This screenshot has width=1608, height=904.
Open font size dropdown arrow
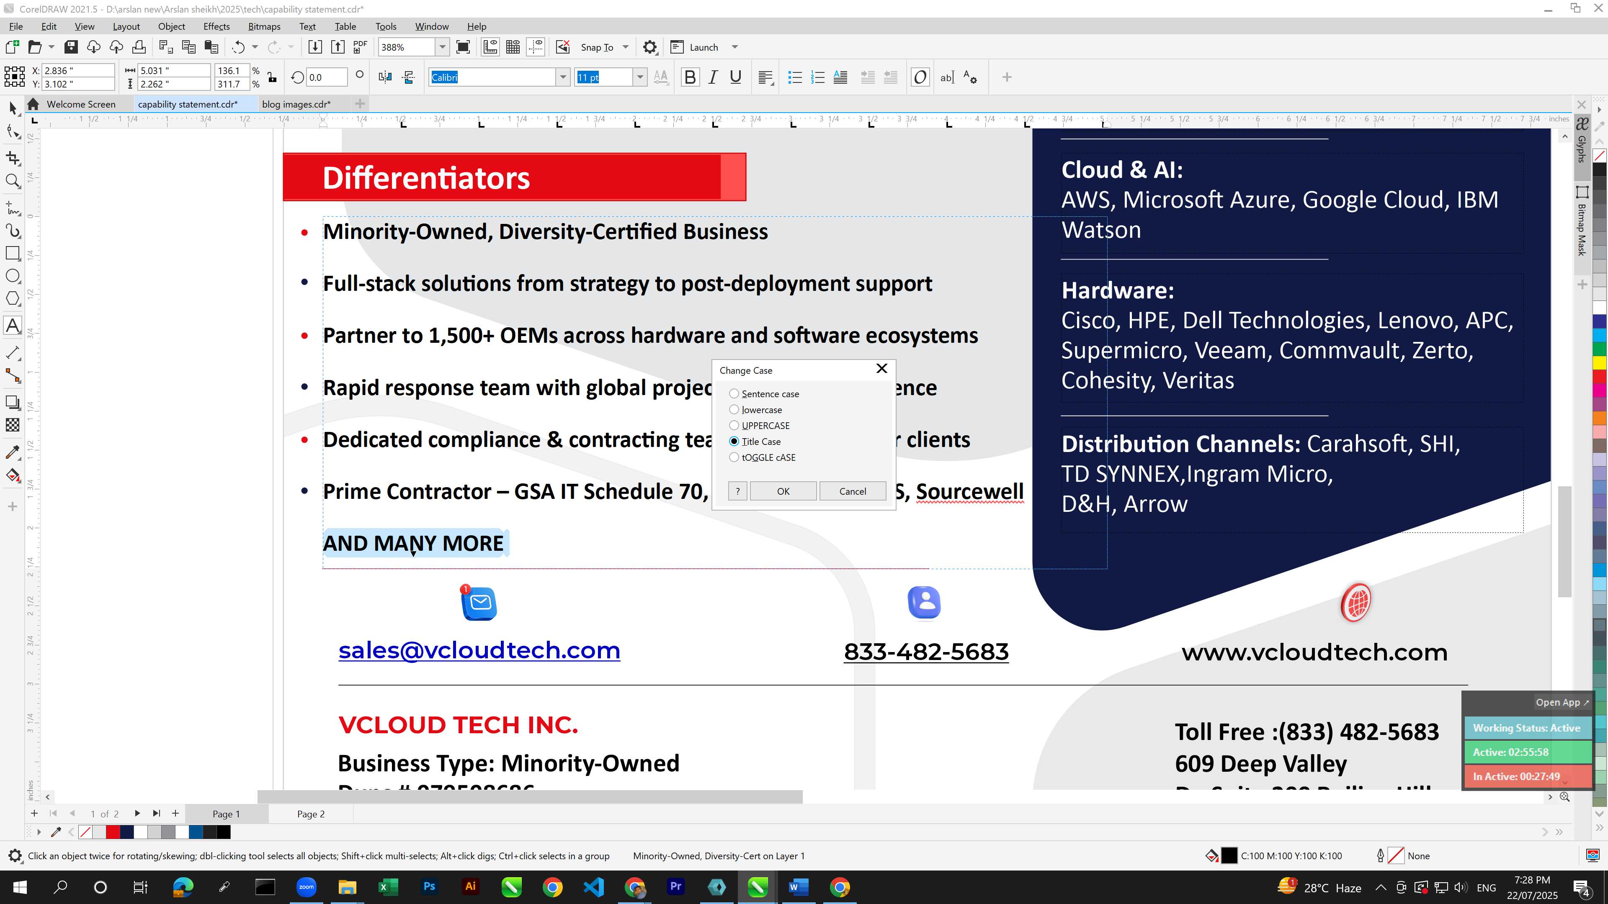click(x=640, y=77)
